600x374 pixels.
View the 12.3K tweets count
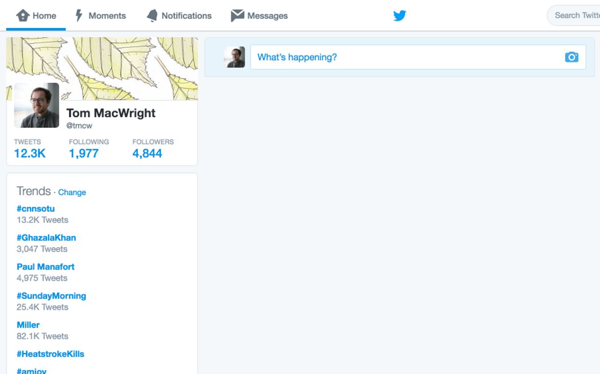tap(30, 154)
